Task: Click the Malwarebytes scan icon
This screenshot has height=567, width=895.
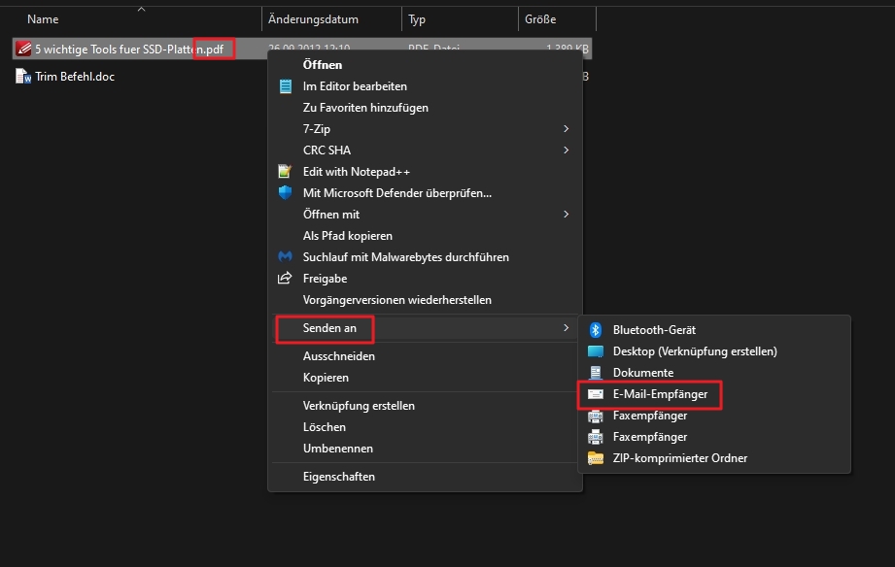Action: [285, 257]
